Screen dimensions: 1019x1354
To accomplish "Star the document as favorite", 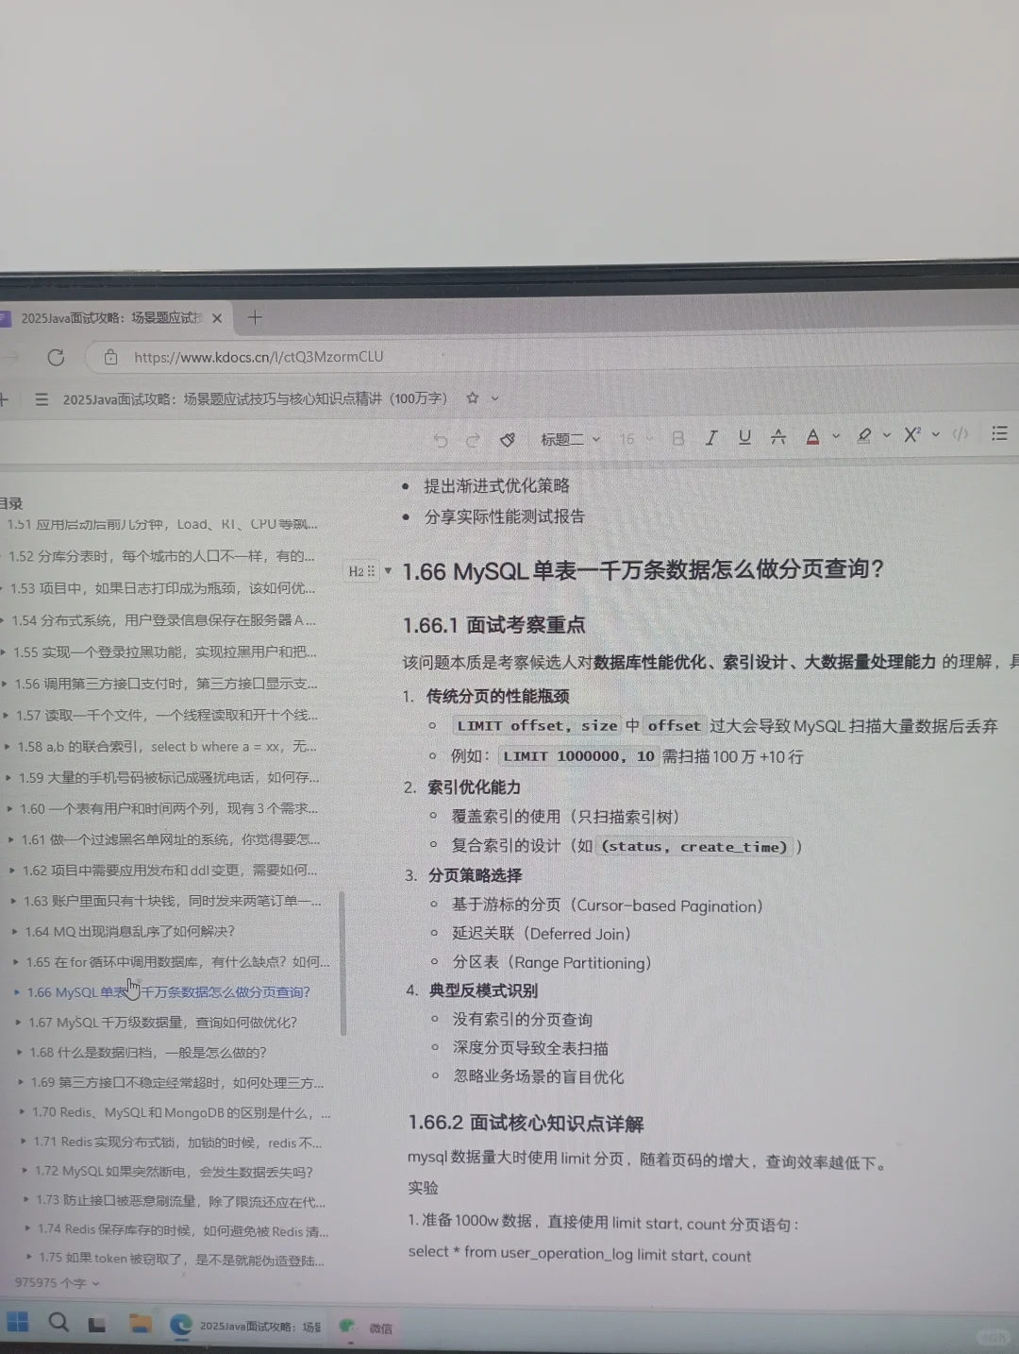I will (x=473, y=398).
